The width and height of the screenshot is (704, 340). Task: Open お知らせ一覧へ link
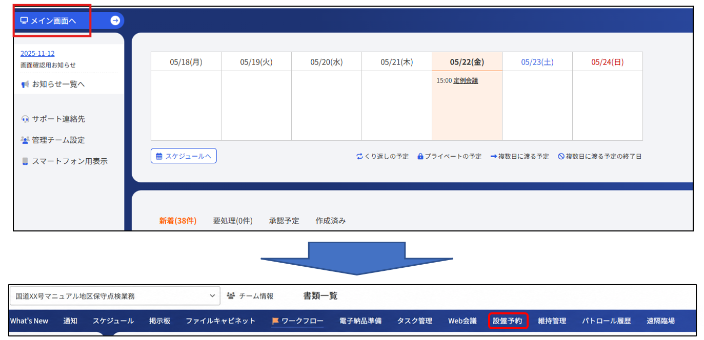click(x=58, y=84)
